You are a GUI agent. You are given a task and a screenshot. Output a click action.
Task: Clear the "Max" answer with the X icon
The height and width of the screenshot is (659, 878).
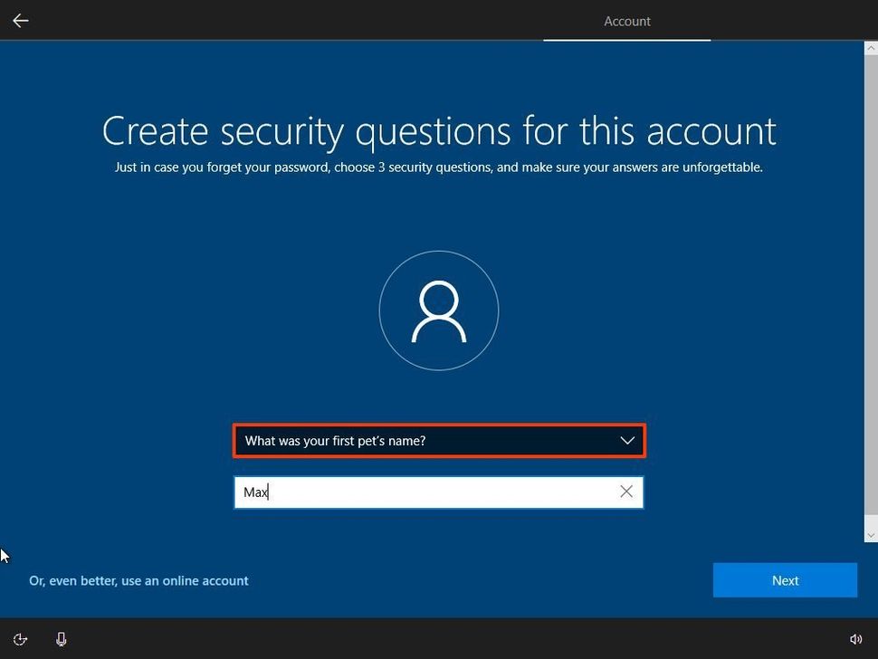[626, 492]
